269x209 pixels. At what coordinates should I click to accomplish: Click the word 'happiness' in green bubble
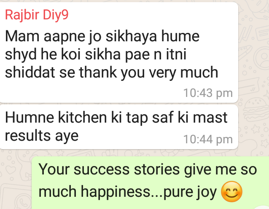[x=116, y=192]
